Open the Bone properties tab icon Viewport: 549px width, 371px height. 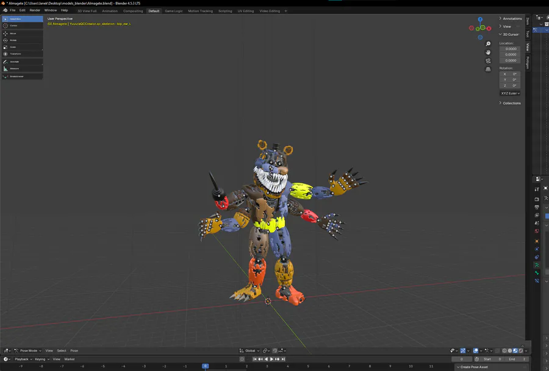click(x=537, y=273)
